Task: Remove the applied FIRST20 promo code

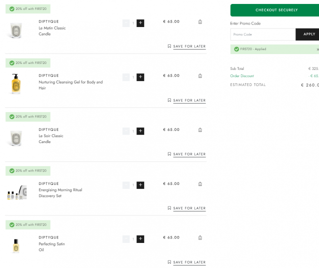Action: coord(318,50)
